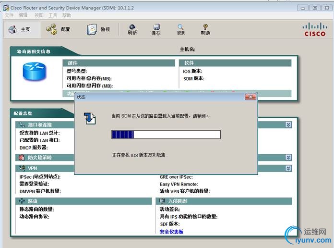Click the 可用闪存/总闪存 (MB) label

(90, 86)
